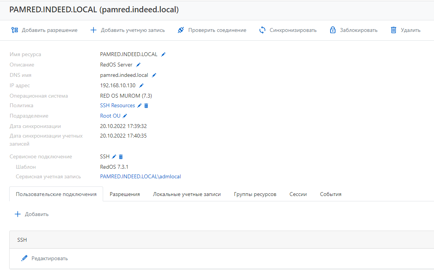This screenshot has width=434, height=279.
Task: Edit the SSH Resources policy assignment
Action: 140,106
